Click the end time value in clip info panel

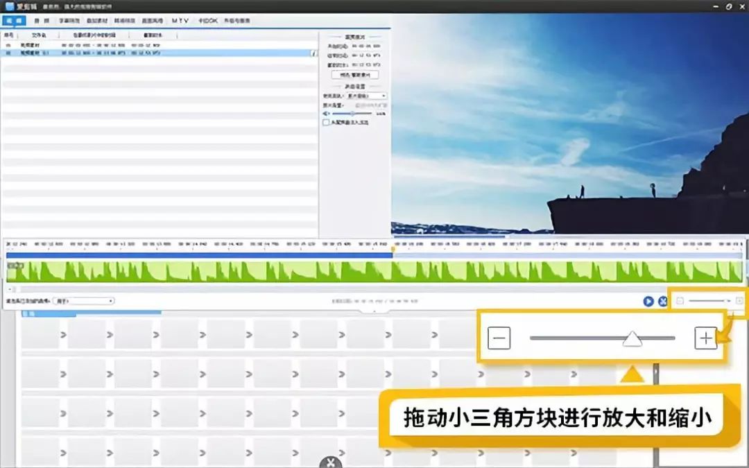point(366,55)
